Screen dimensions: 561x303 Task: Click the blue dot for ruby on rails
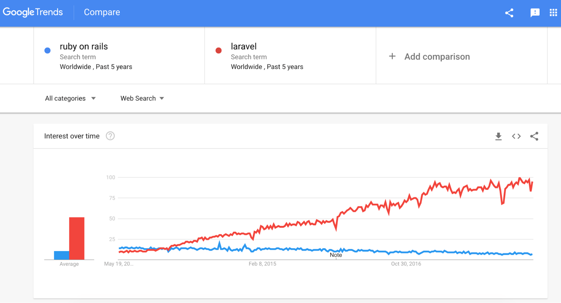47,50
